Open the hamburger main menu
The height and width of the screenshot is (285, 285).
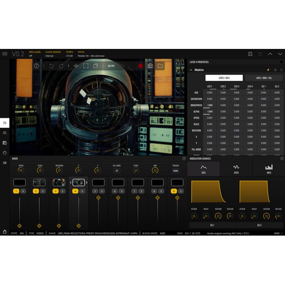pos(5,54)
